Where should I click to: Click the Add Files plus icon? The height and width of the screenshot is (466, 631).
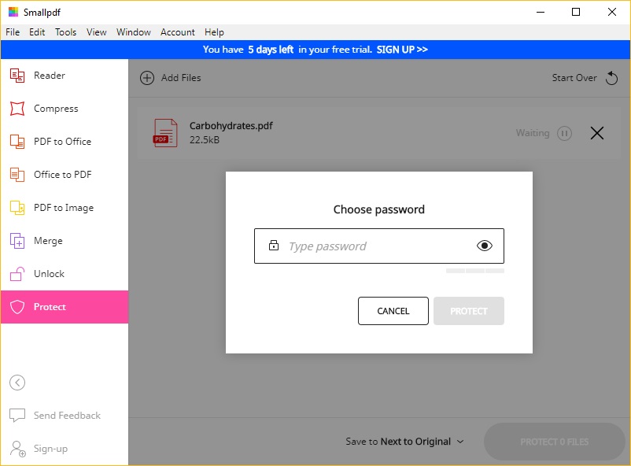tap(146, 78)
